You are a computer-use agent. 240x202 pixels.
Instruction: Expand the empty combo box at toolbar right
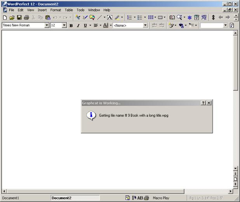(x=226, y=25)
